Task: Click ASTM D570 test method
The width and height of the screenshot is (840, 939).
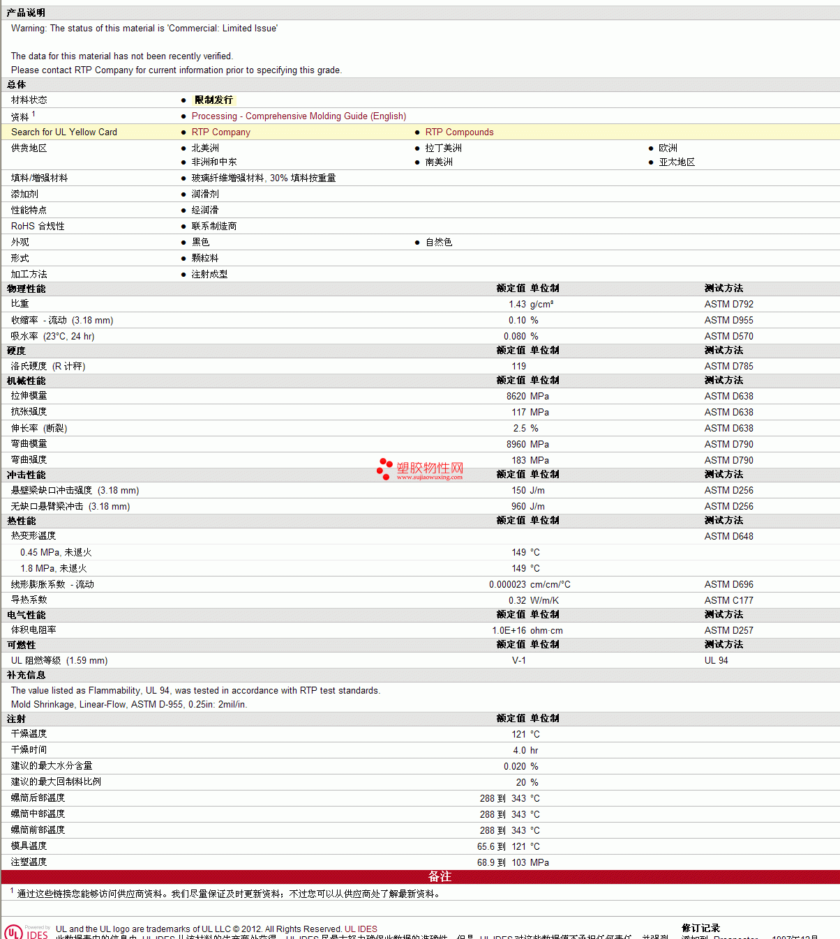Action: click(x=729, y=337)
